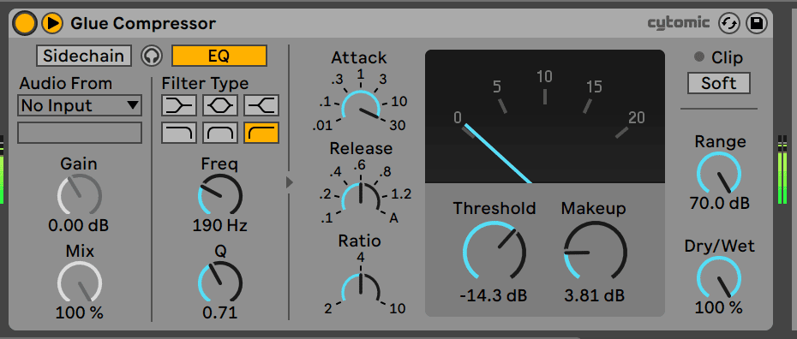797x339 pixels.
Task: Click the 70.0 dB range value
Action: 719,204
